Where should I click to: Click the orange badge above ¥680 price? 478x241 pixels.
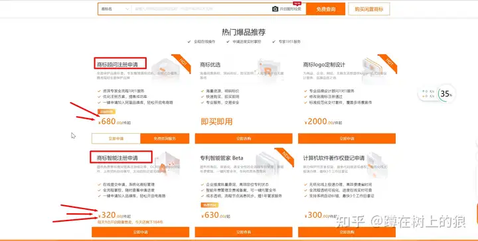click(106, 111)
